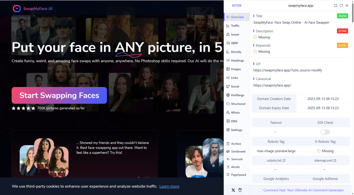
Task: Switch to the SERP section
Action: (234, 43)
